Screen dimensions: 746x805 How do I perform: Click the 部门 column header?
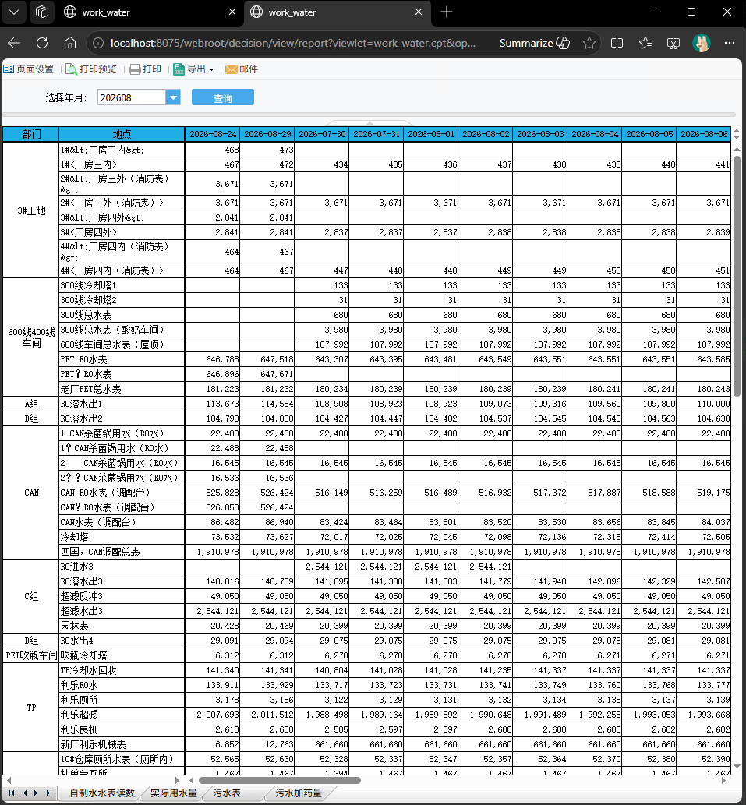click(31, 135)
